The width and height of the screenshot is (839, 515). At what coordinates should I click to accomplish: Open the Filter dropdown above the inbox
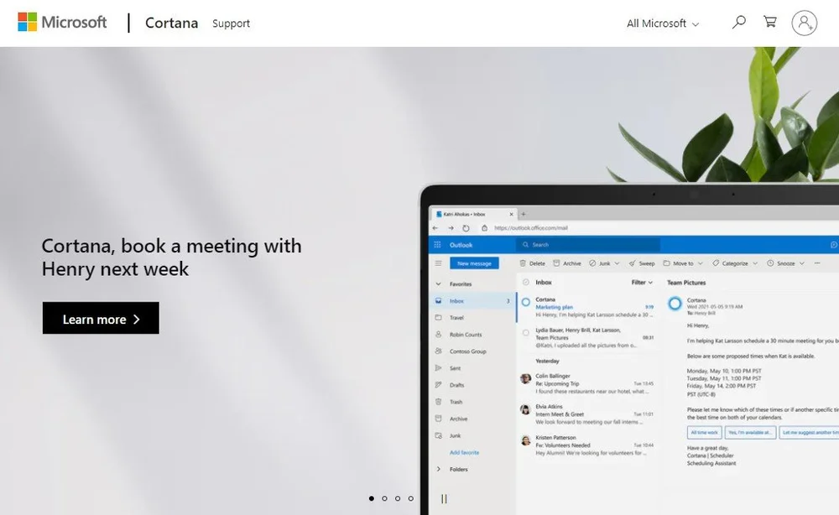point(642,283)
